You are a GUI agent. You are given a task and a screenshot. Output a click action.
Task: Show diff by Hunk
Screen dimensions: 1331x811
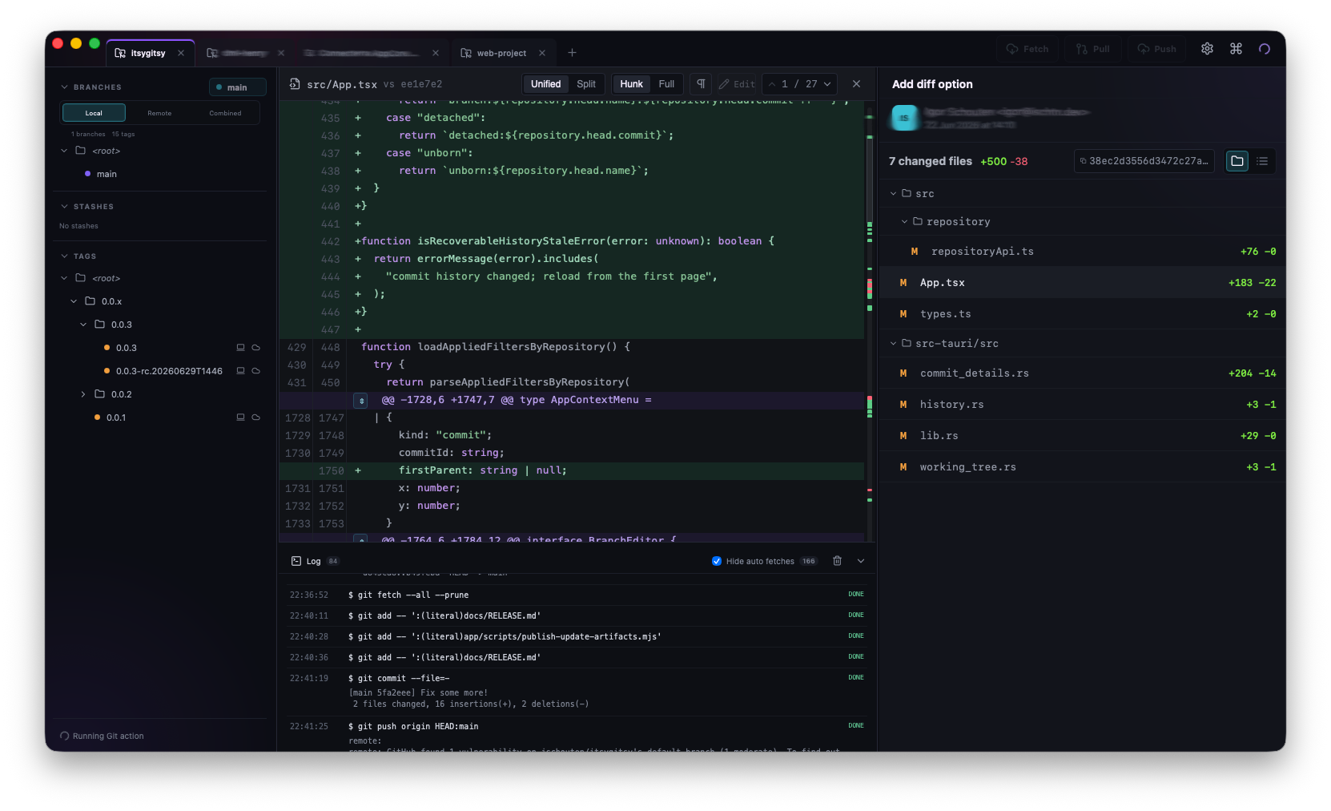(631, 84)
